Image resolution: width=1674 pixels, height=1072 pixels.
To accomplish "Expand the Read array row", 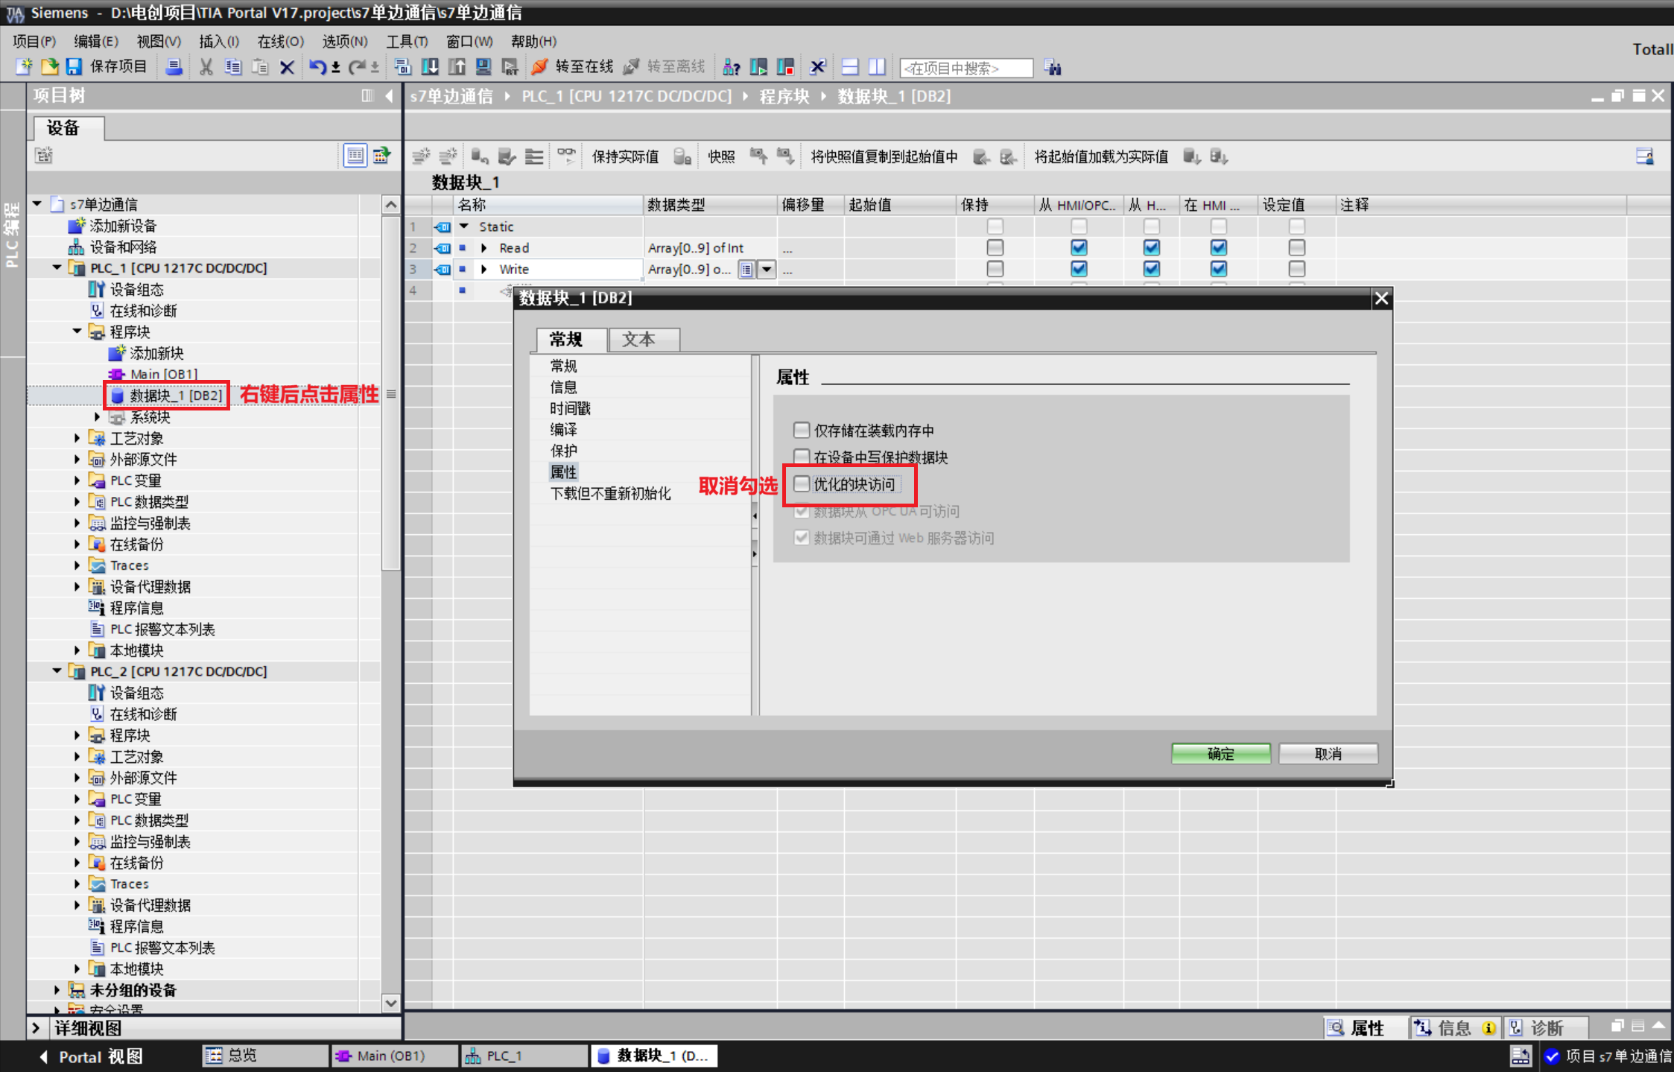I will 484,248.
